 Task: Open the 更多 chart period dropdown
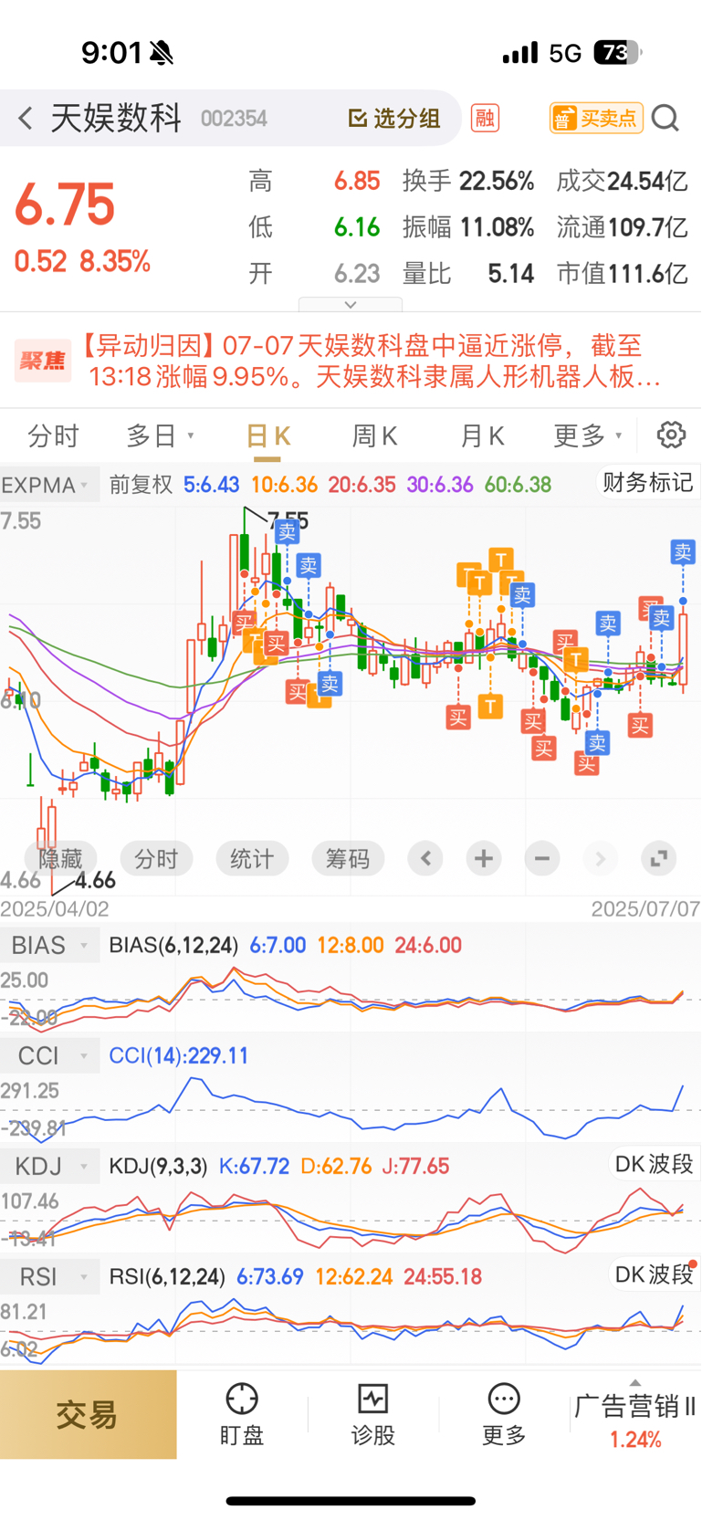[588, 436]
